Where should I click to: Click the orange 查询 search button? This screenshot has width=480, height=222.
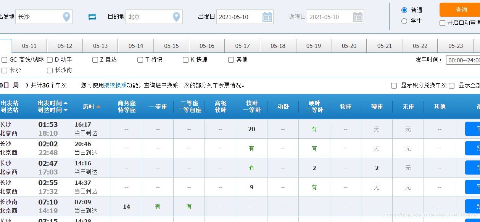click(x=460, y=10)
